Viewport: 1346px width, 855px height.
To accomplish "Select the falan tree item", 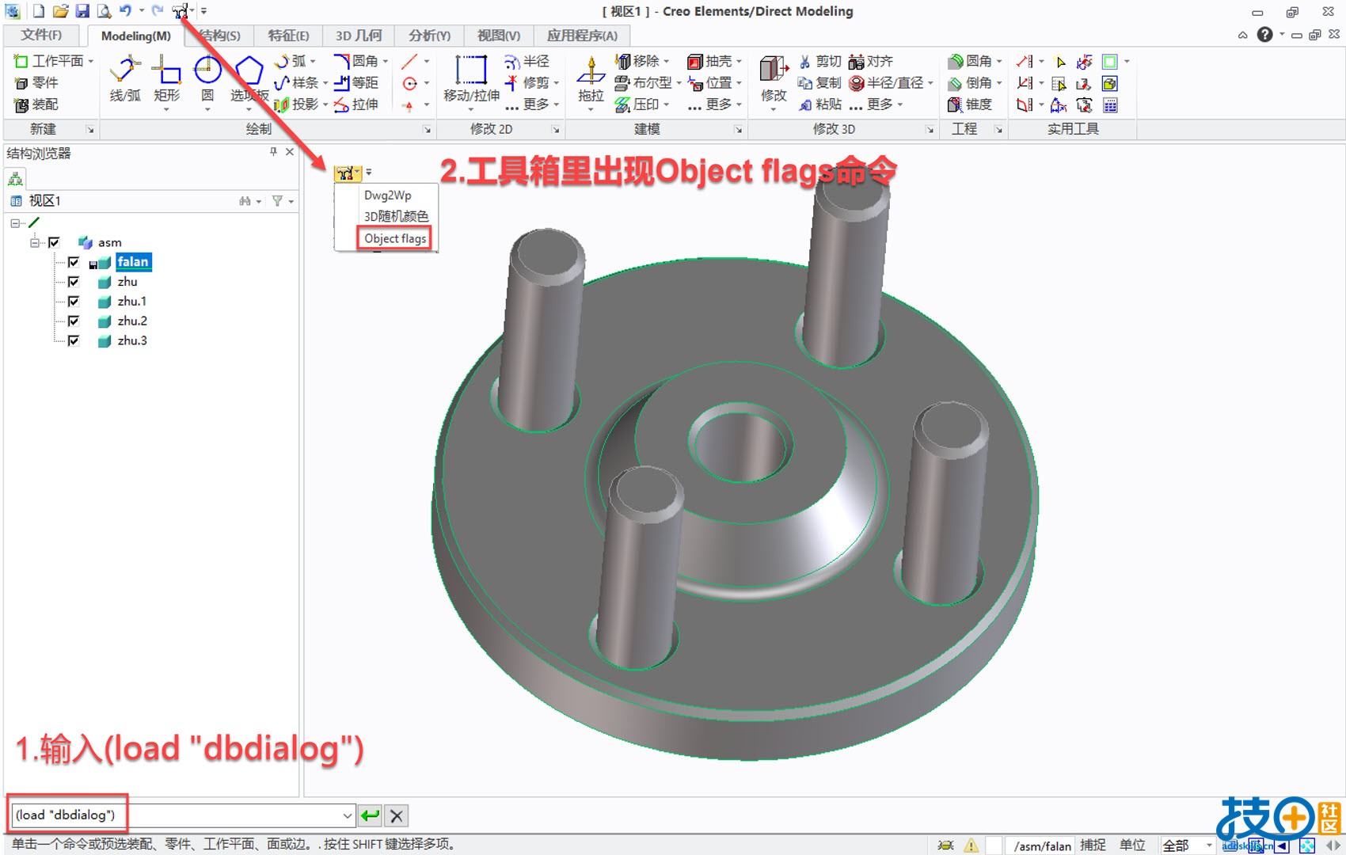I will point(133,262).
